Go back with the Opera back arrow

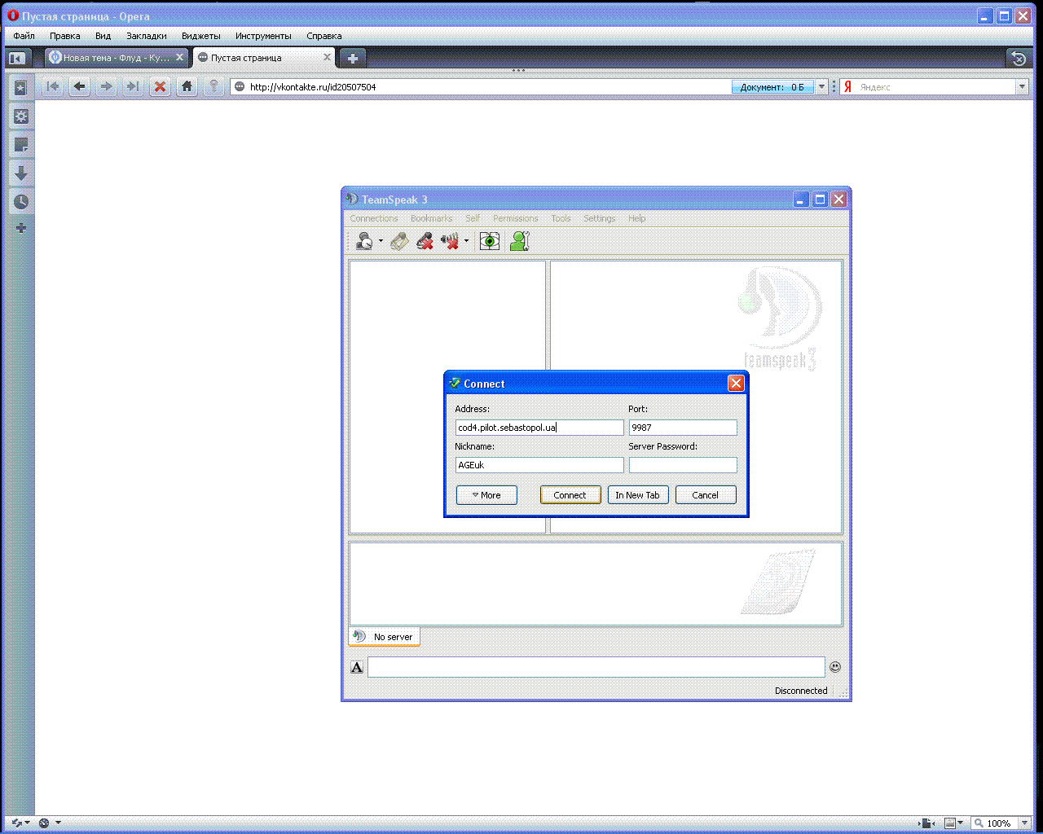point(79,86)
